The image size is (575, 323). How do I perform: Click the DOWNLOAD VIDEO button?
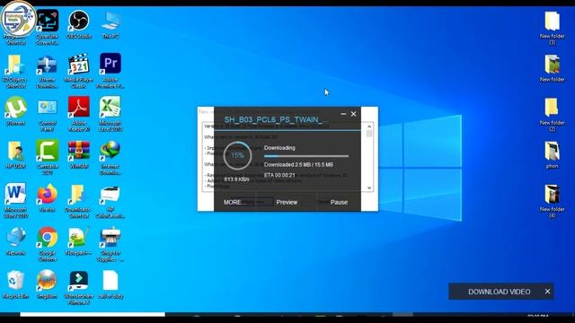tap(499, 292)
